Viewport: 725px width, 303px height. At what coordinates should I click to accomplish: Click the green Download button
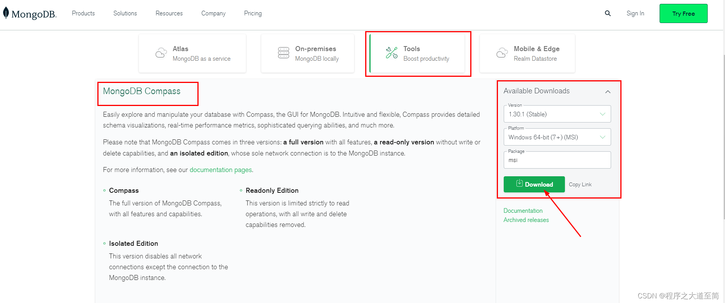click(x=534, y=184)
